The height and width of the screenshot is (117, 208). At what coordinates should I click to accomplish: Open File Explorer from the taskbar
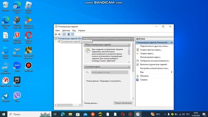(70, 114)
